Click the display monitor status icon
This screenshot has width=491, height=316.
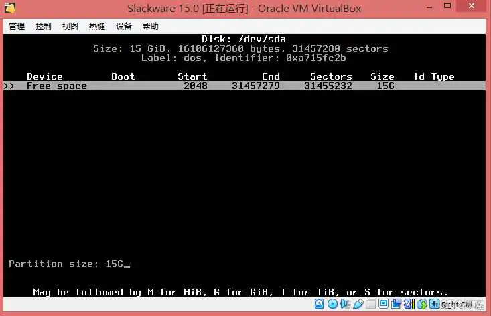pyautogui.click(x=383, y=304)
